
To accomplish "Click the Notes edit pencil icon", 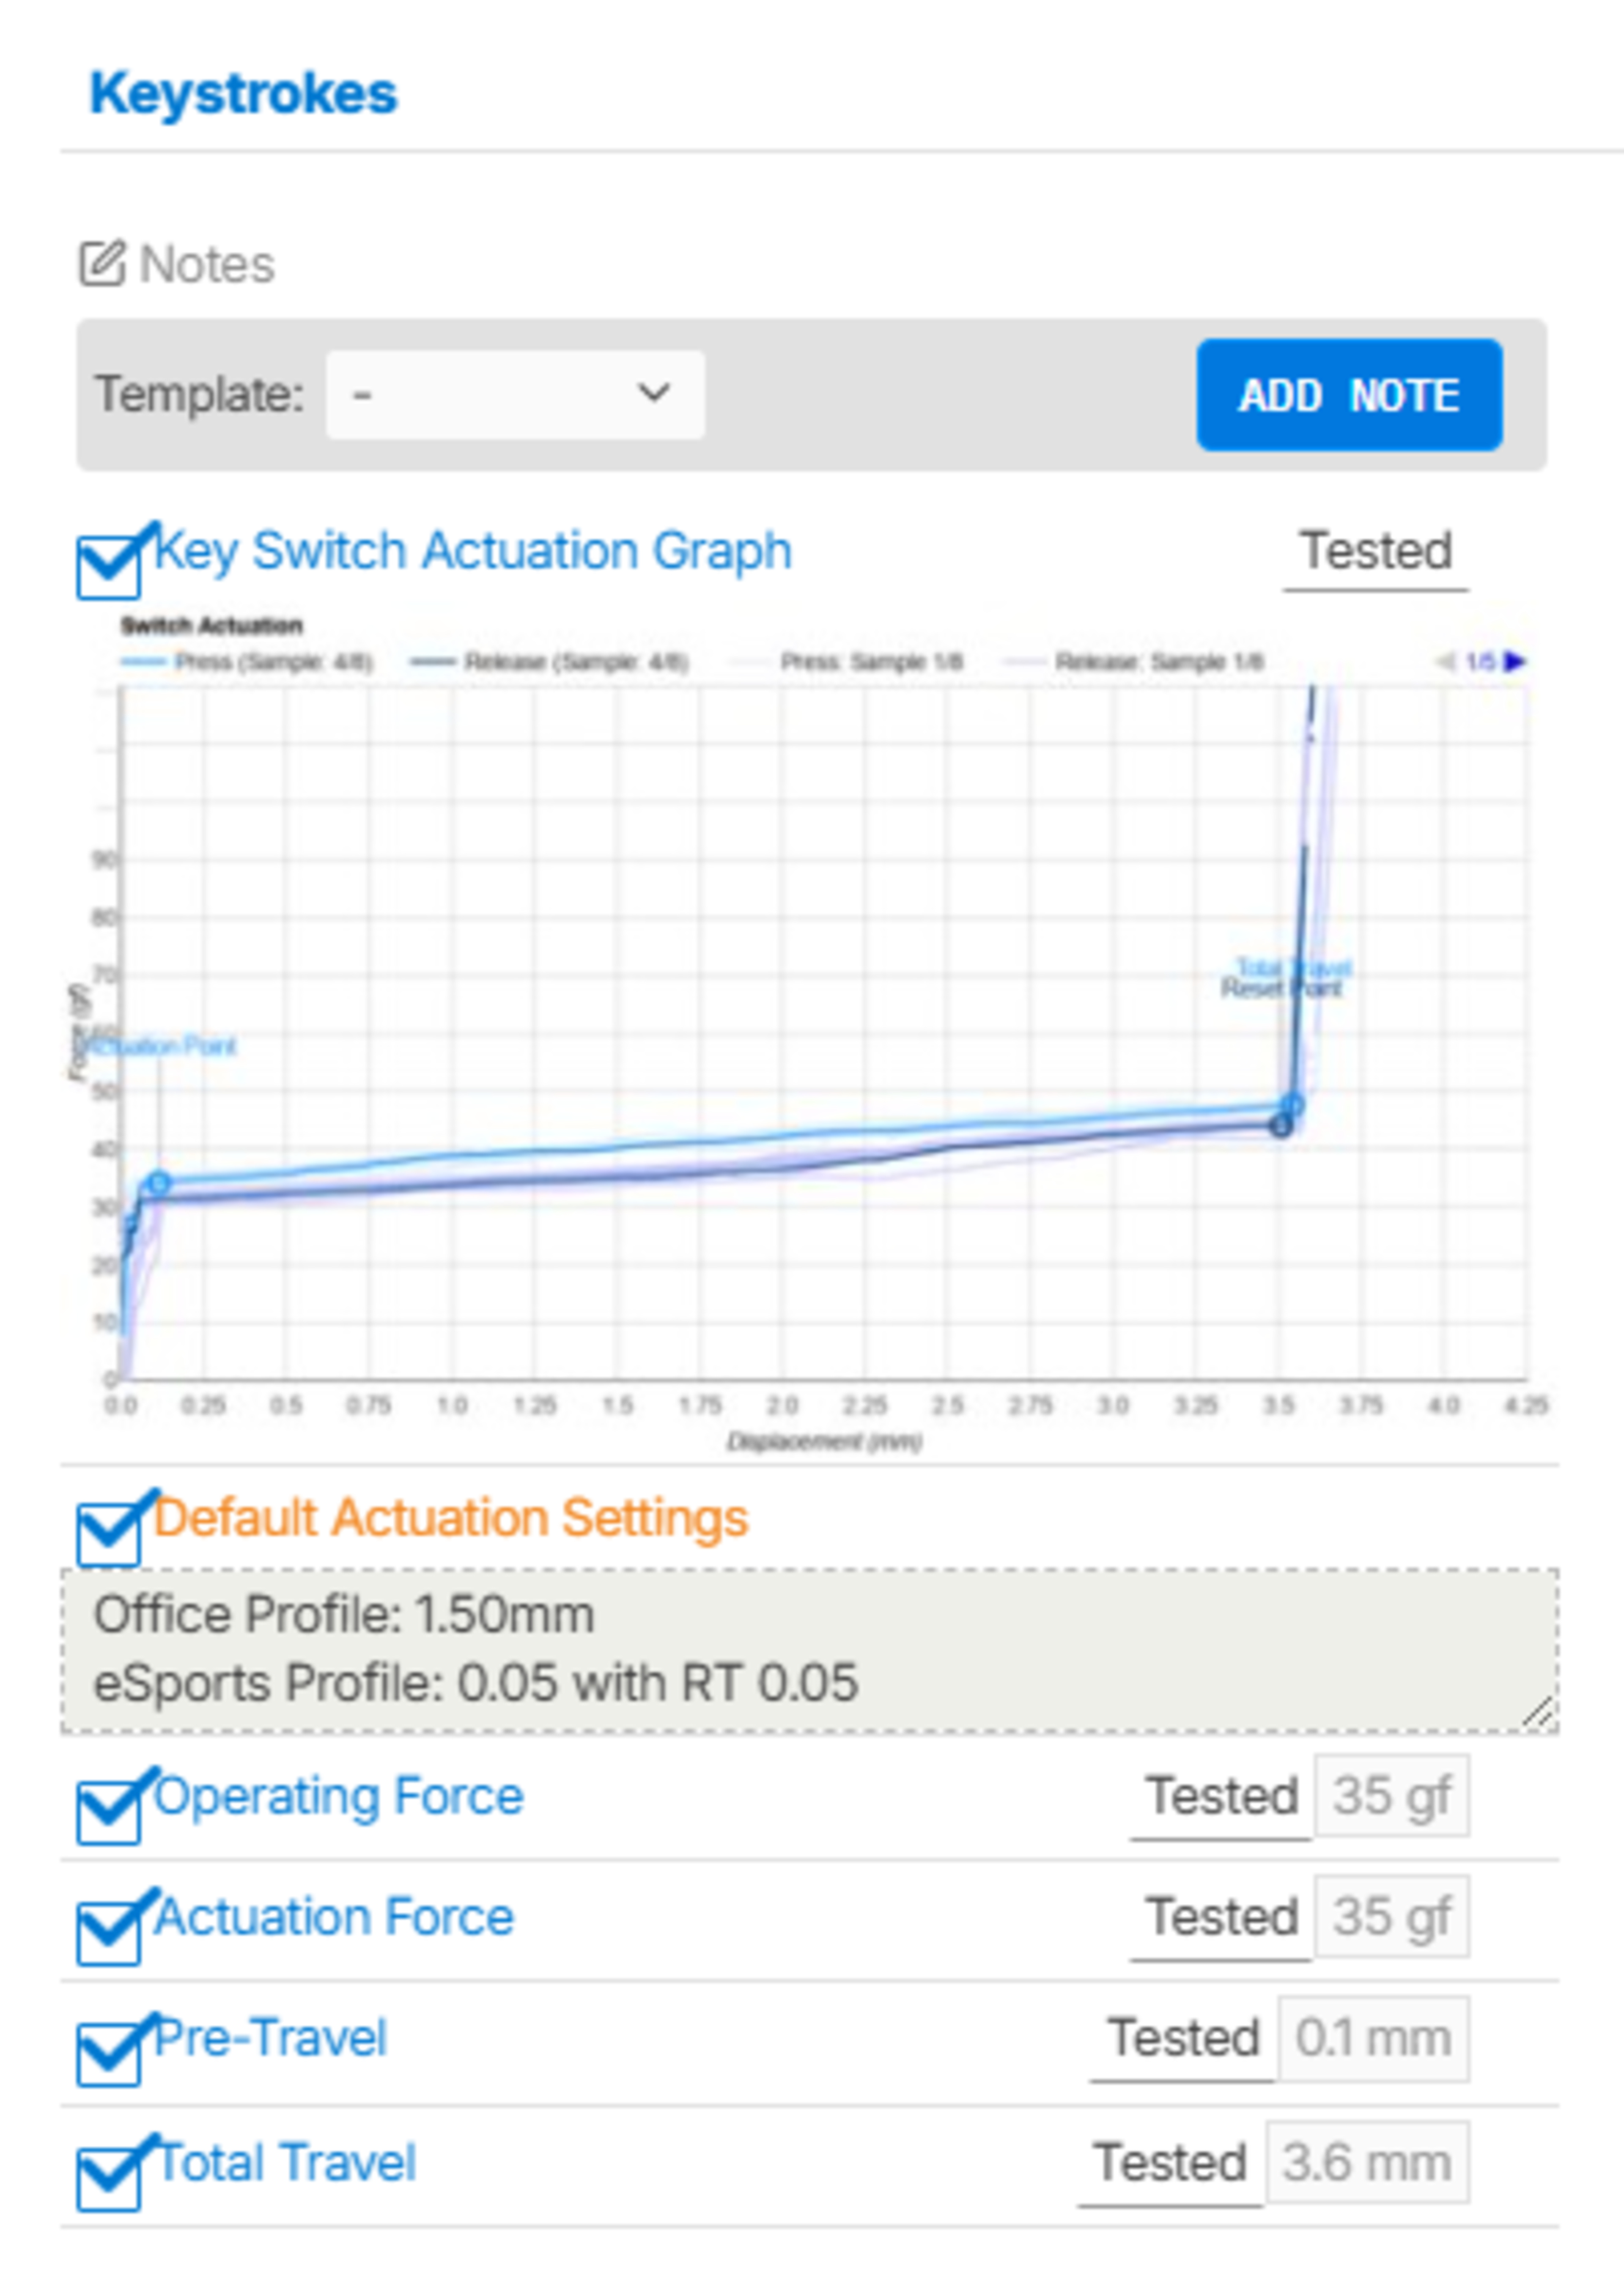I will [102, 264].
